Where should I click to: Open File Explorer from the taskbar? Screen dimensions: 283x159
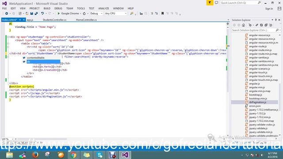pos(9,155)
